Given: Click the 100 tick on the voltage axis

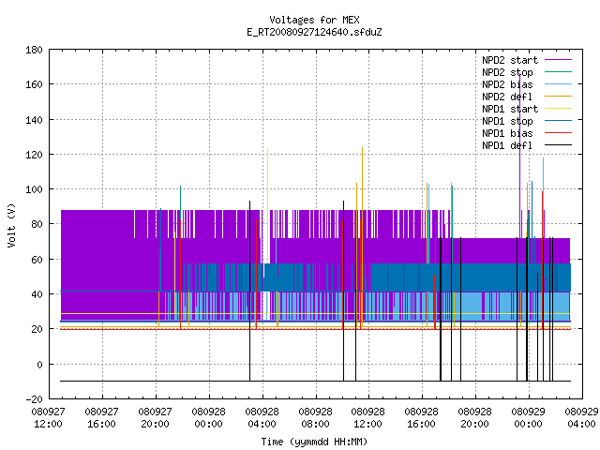Looking at the screenshot, I should [34, 189].
